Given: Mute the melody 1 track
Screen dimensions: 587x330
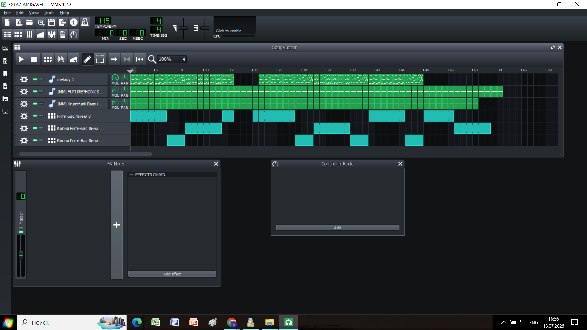Looking at the screenshot, I should (35, 79).
